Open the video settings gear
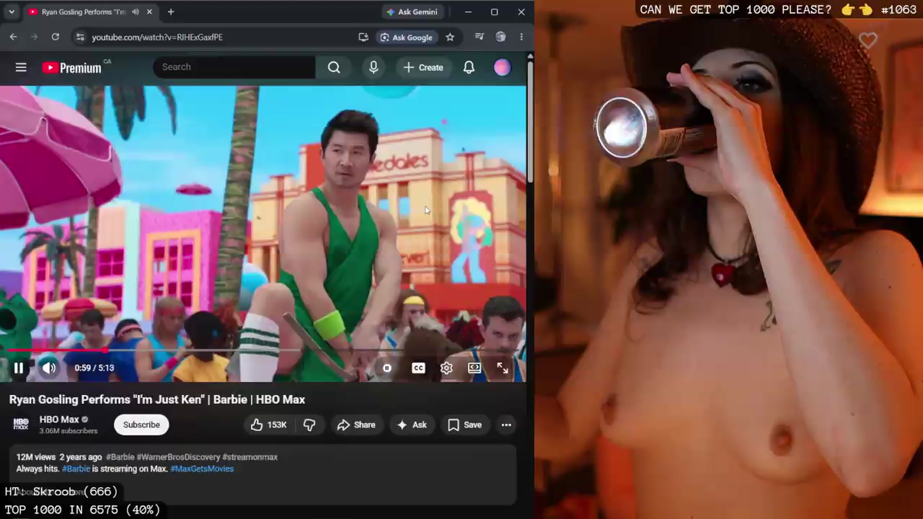 click(447, 368)
